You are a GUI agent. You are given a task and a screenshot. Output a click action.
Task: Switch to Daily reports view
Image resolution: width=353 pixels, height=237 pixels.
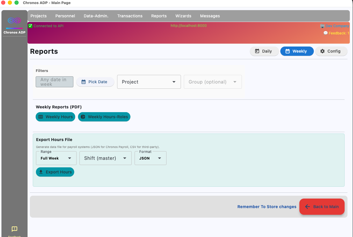(264, 51)
